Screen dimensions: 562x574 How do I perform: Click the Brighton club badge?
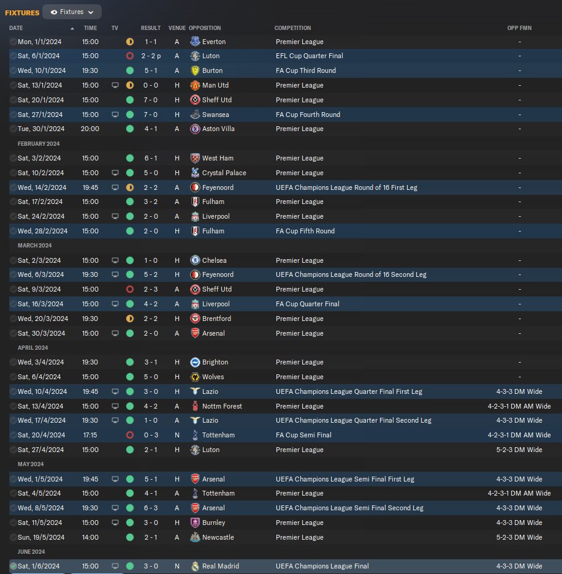(x=195, y=362)
